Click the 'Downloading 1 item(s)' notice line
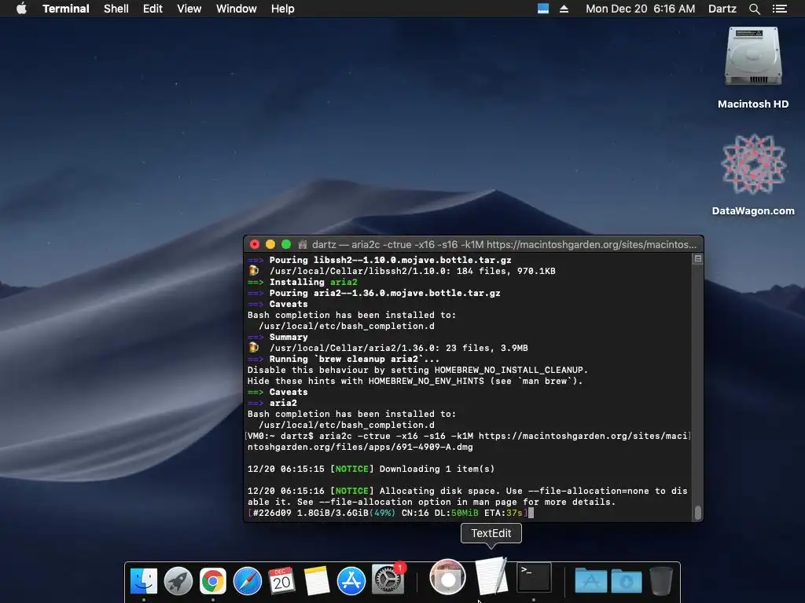 click(371, 469)
